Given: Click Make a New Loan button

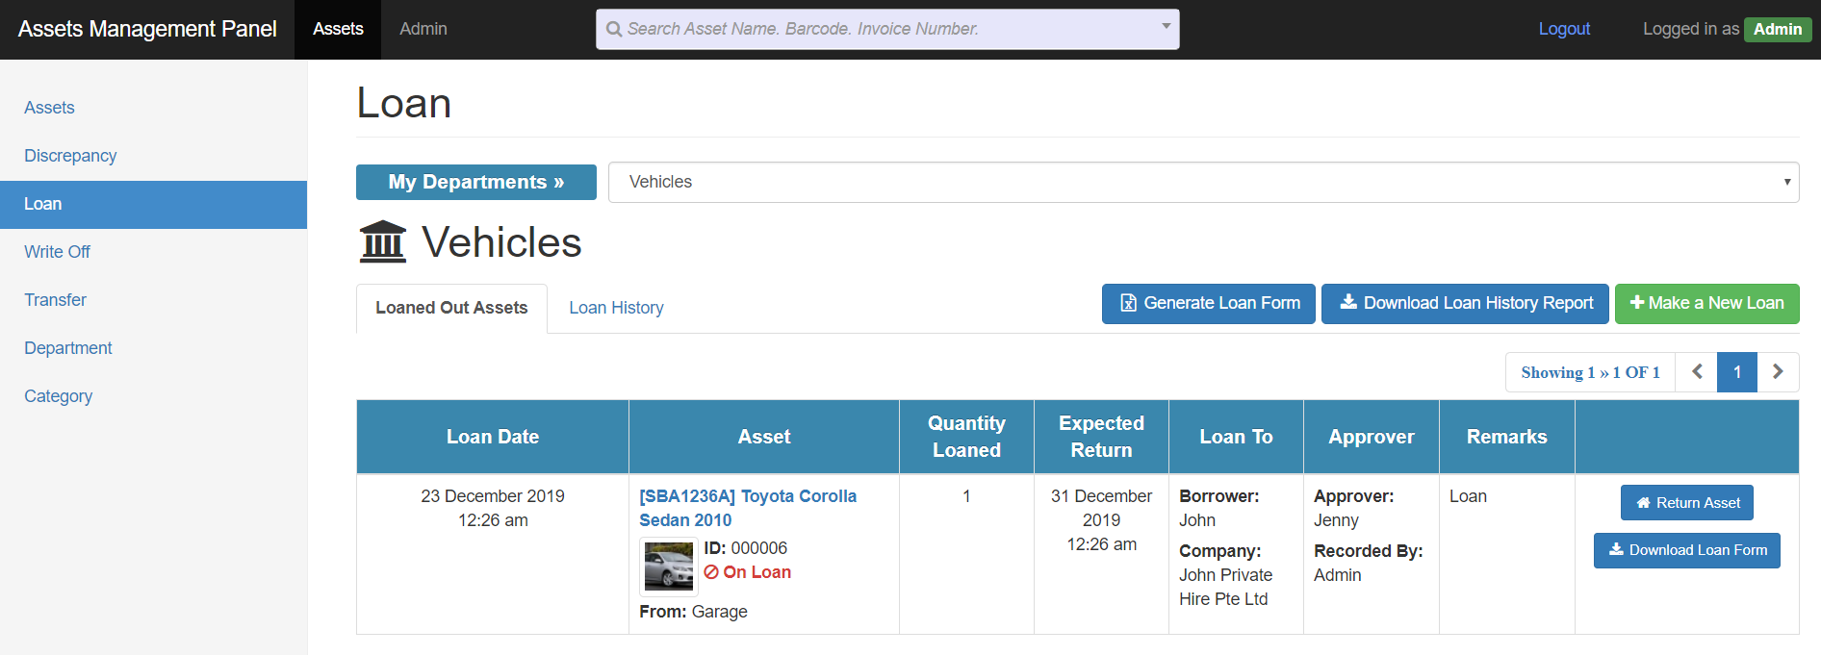Looking at the screenshot, I should tap(1707, 304).
